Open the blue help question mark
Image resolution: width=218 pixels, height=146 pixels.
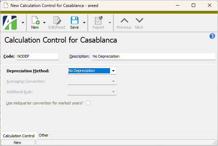point(212,36)
